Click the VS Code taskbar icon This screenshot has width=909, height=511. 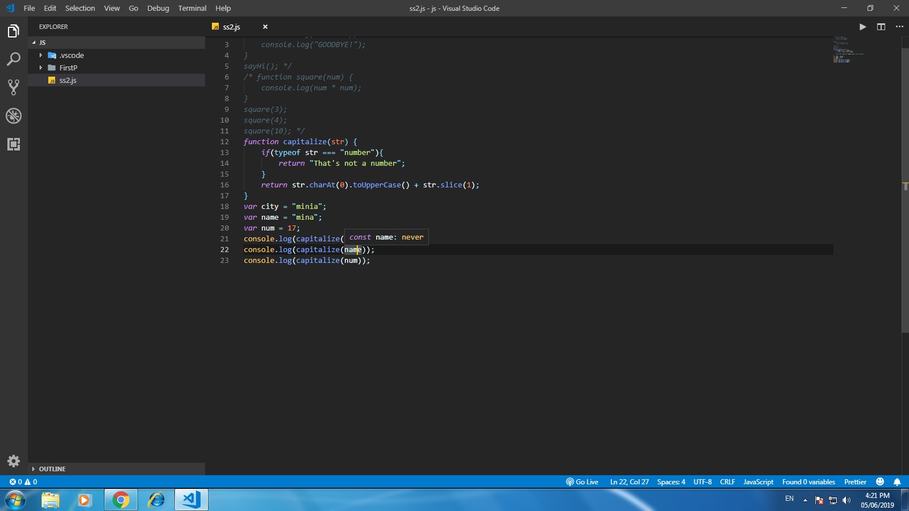pos(191,500)
